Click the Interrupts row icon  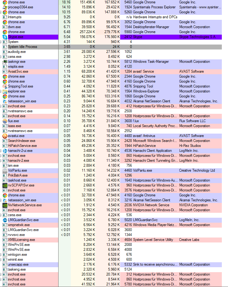coord(5,17)
